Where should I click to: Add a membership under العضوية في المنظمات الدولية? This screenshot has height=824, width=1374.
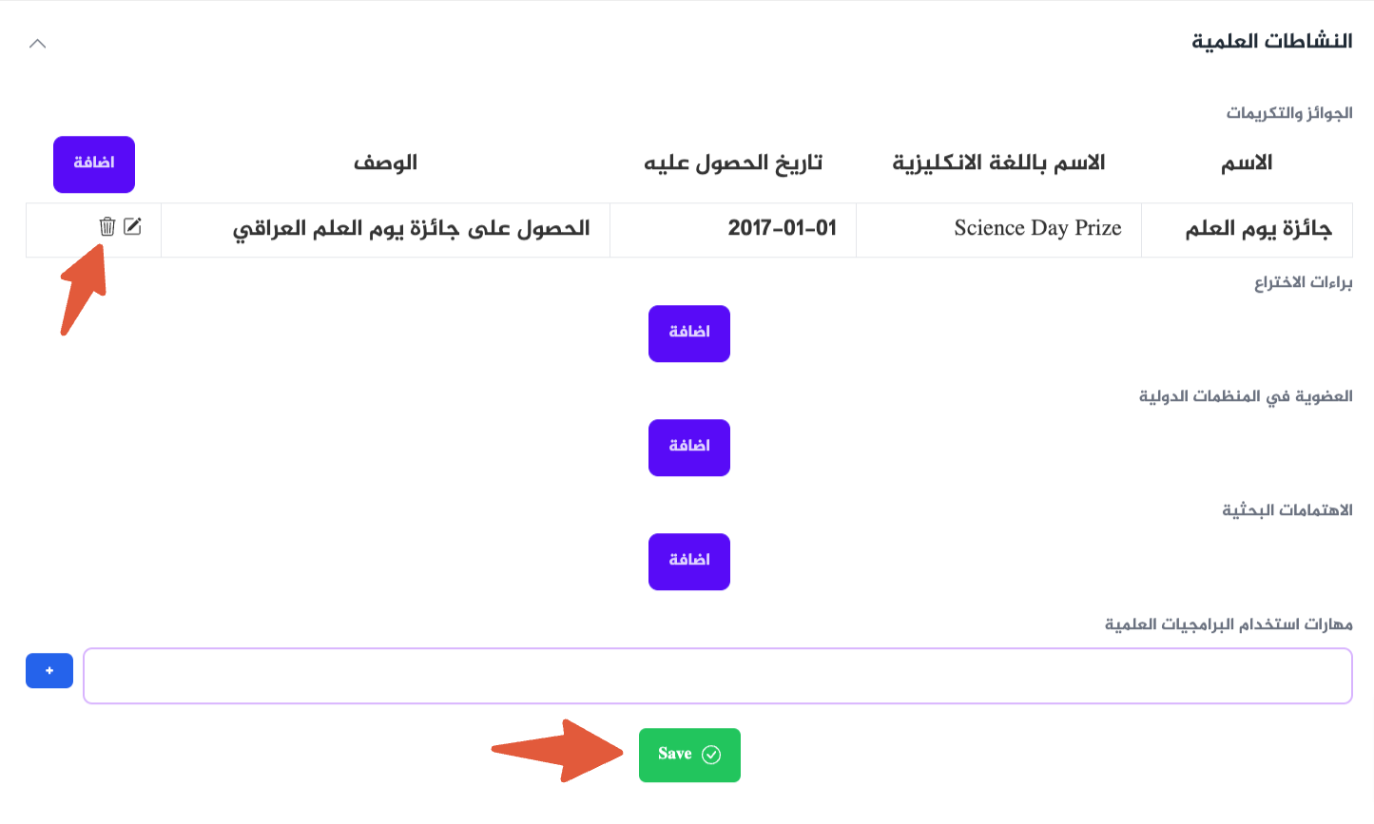pos(688,448)
